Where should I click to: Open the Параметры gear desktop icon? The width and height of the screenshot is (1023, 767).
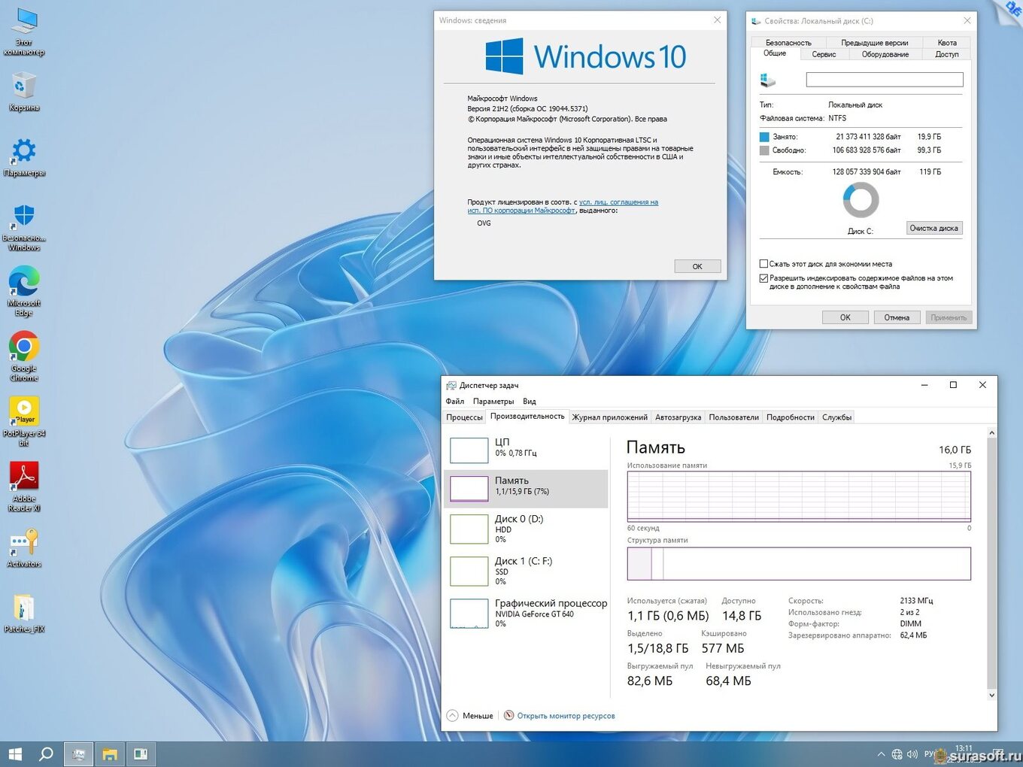click(24, 156)
